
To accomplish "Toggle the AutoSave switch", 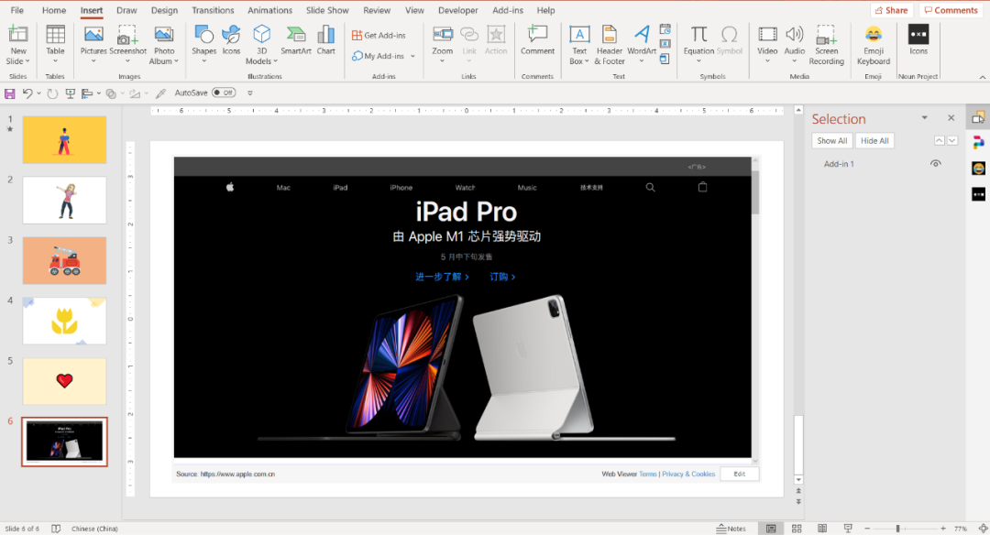I will pos(223,93).
